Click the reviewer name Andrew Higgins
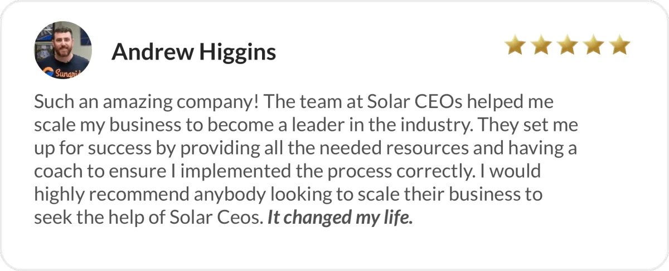Image resolution: width=669 pixels, height=271 pixels. pos(193,52)
